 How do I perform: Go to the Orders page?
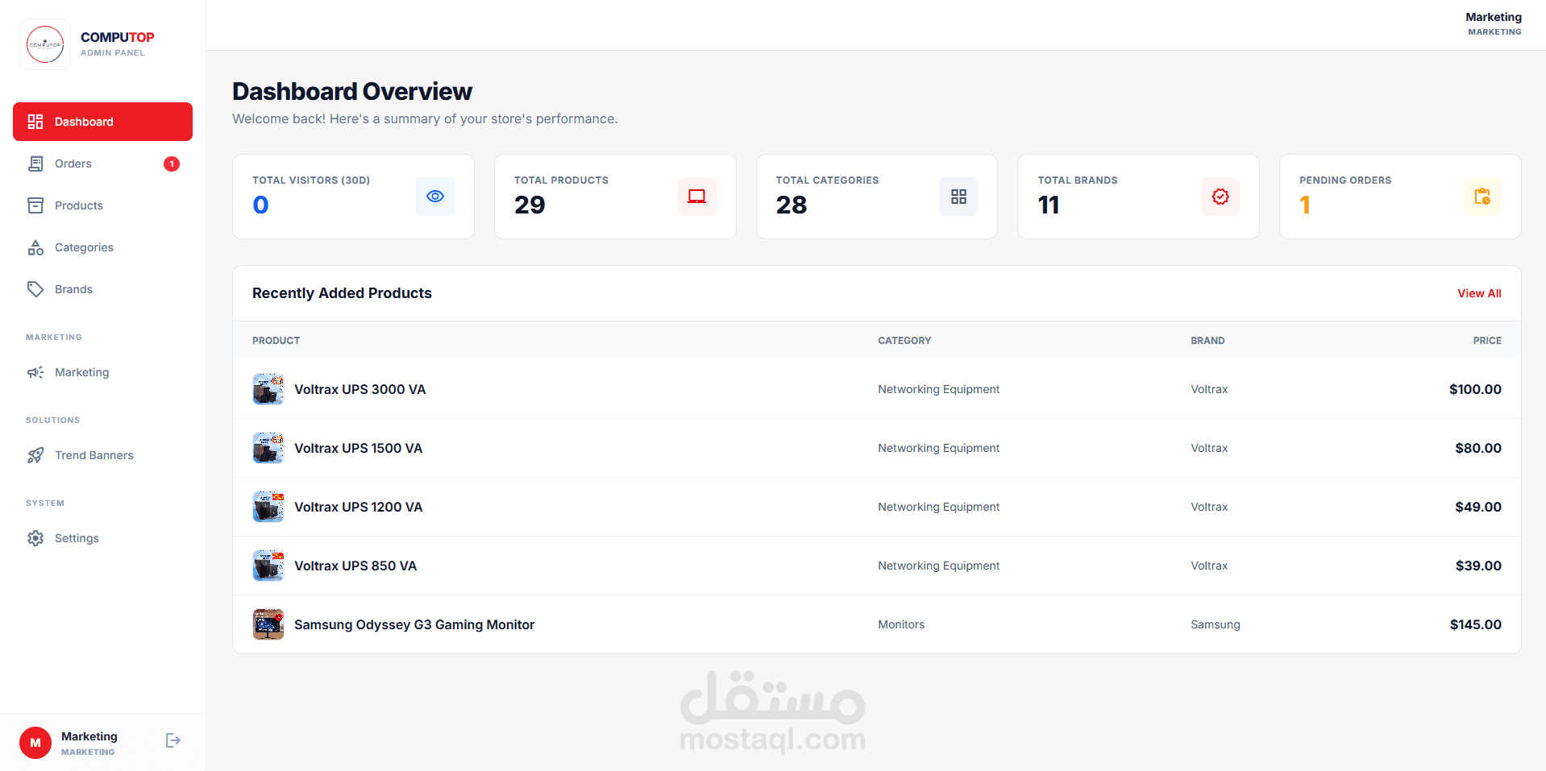point(102,164)
